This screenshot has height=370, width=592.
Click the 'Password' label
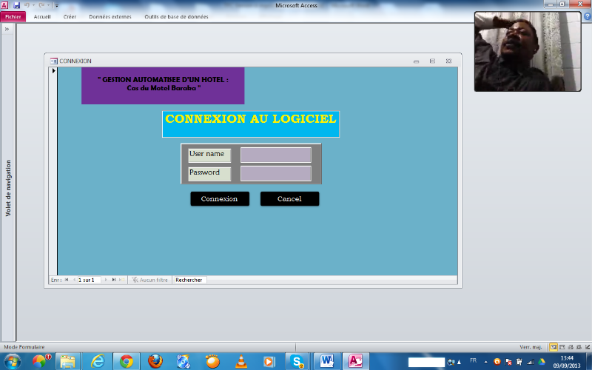click(209, 173)
